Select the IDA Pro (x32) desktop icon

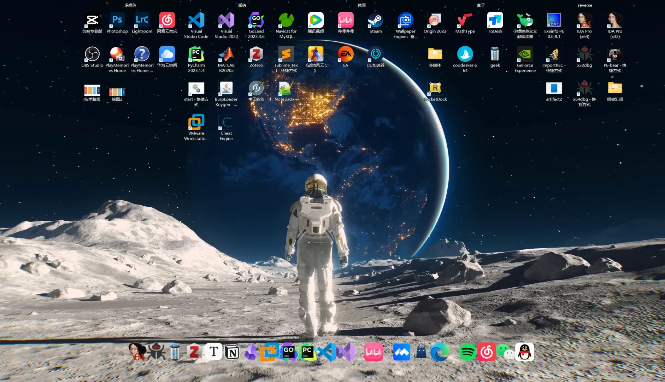615,25
